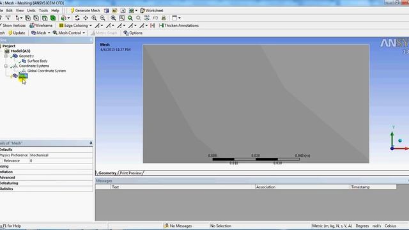Image resolution: width=409 pixels, height=230 pixels.
Task: Click the Look At icon
Action: pyautogui.click(x=155, y=18)
